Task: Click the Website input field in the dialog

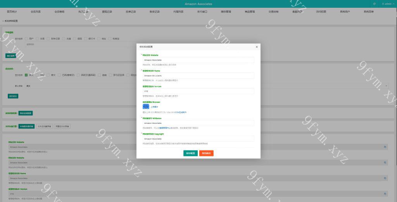Action: click(x=198, y=60)
